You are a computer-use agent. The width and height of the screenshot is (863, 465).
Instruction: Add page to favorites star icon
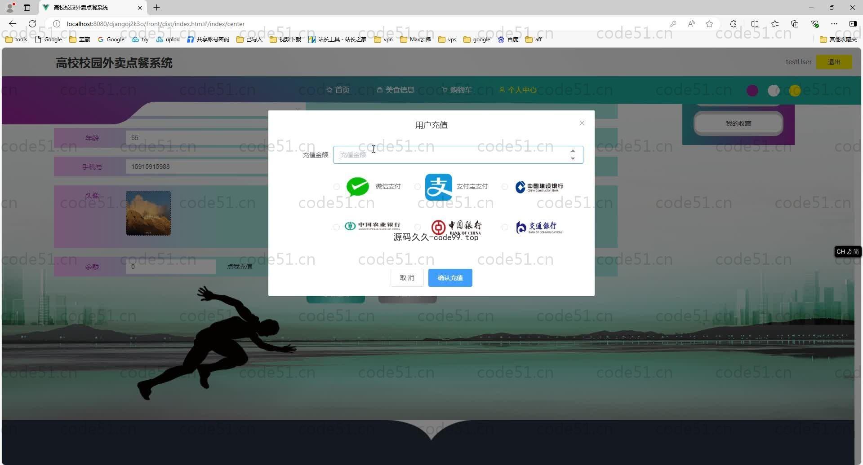(709, 24)
